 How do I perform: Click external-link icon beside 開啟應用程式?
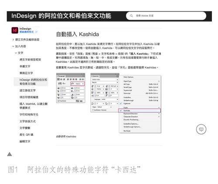[x=36, y=32]
